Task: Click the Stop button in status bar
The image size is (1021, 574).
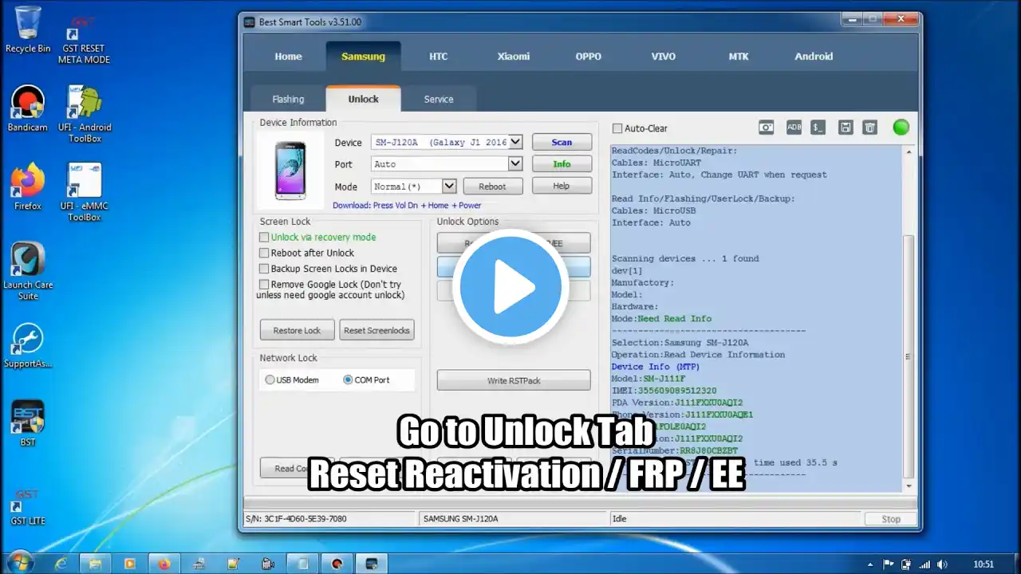Action: click(891, 519)
